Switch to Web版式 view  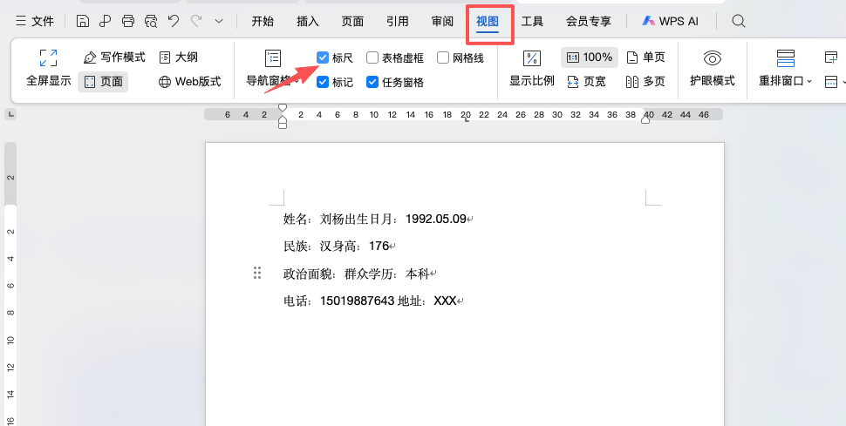coord(189,81)
